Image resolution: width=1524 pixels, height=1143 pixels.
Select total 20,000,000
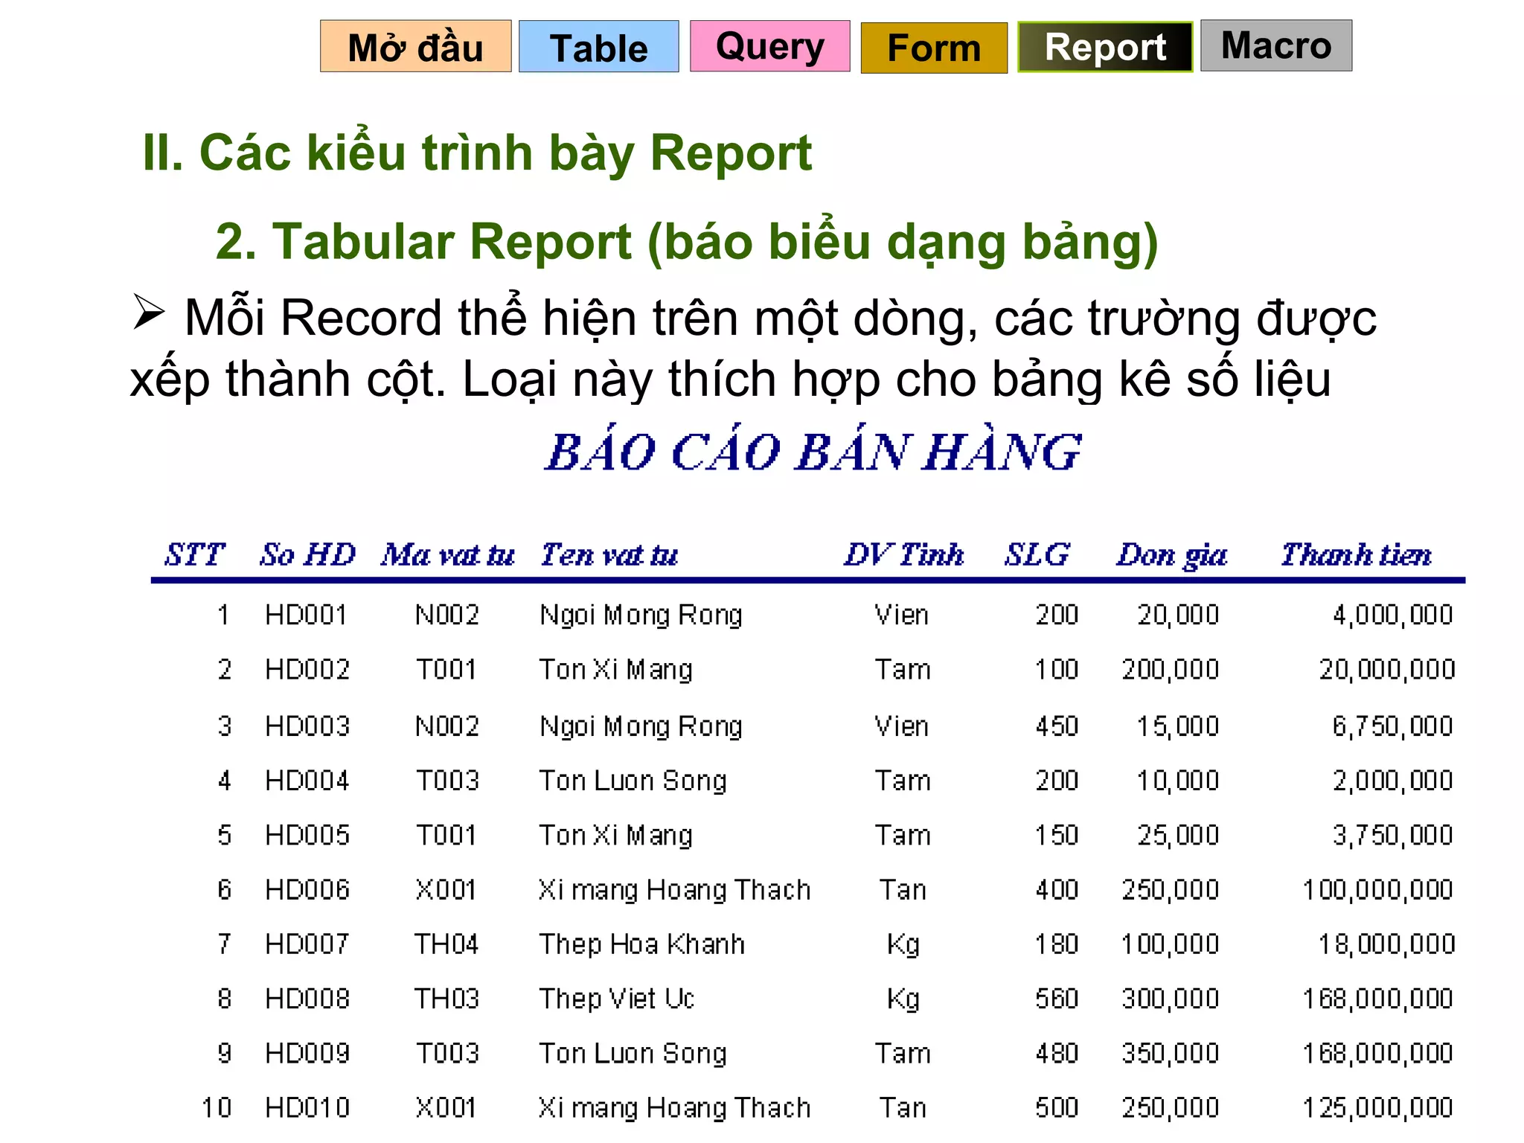pyautogui.click(x=1387, y=670)
